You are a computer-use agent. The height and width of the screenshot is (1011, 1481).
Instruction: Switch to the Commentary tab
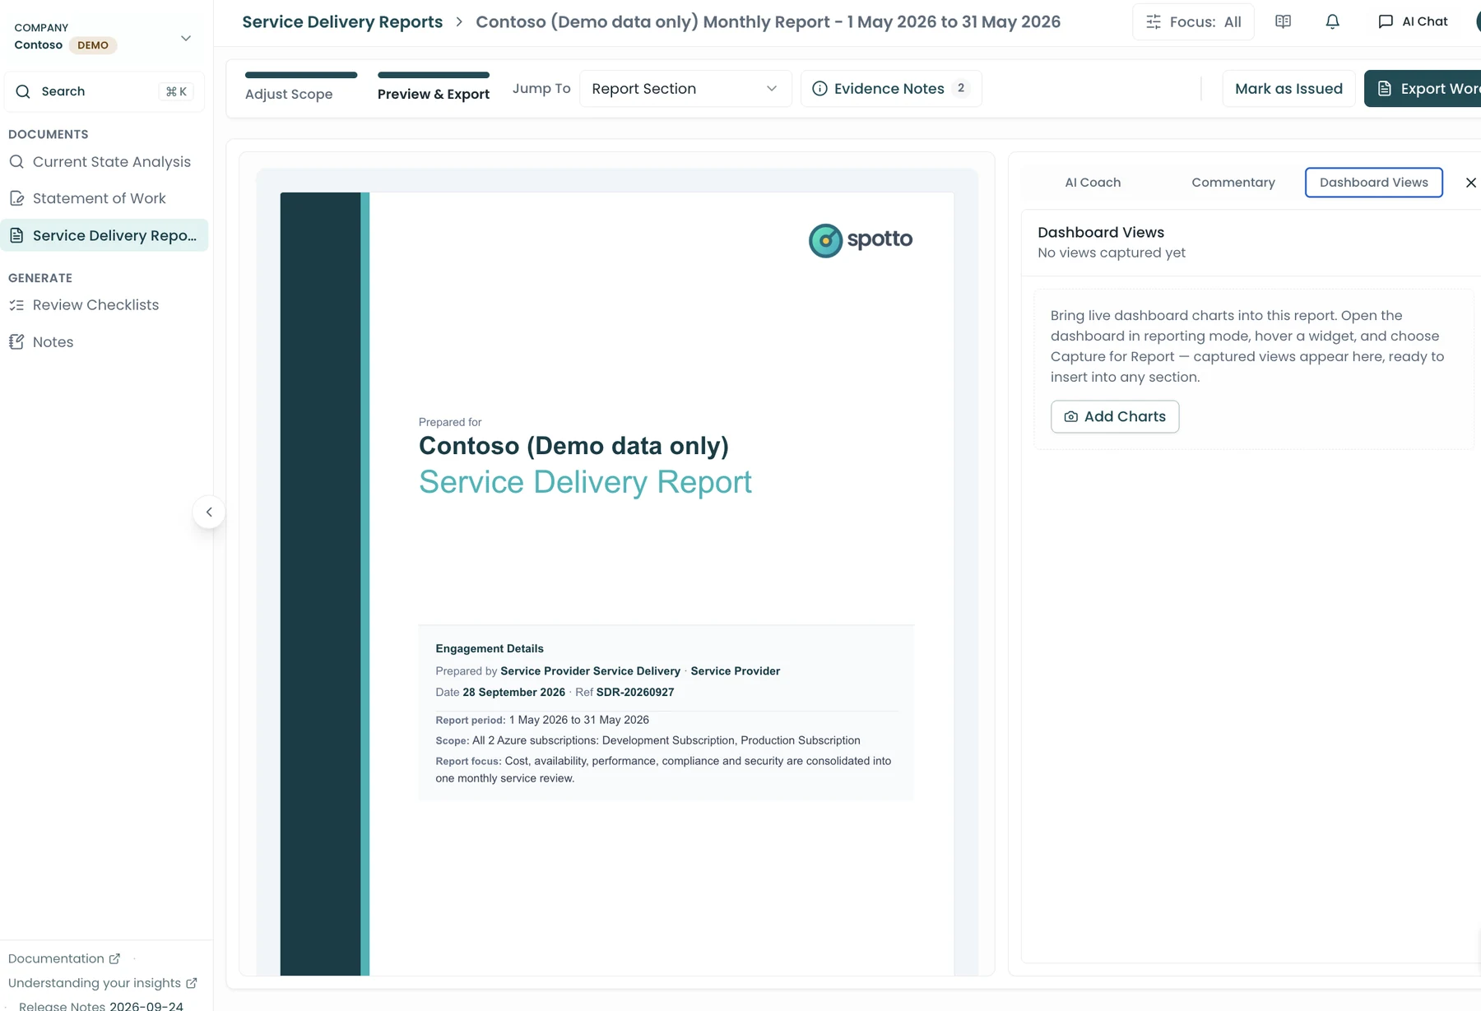pyautogui.click(x=1233, y=183)
